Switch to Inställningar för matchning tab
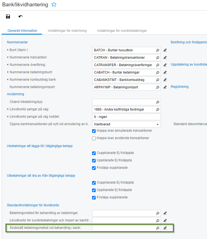This screenshot has height=239, width=207. [x=67, y=31]
